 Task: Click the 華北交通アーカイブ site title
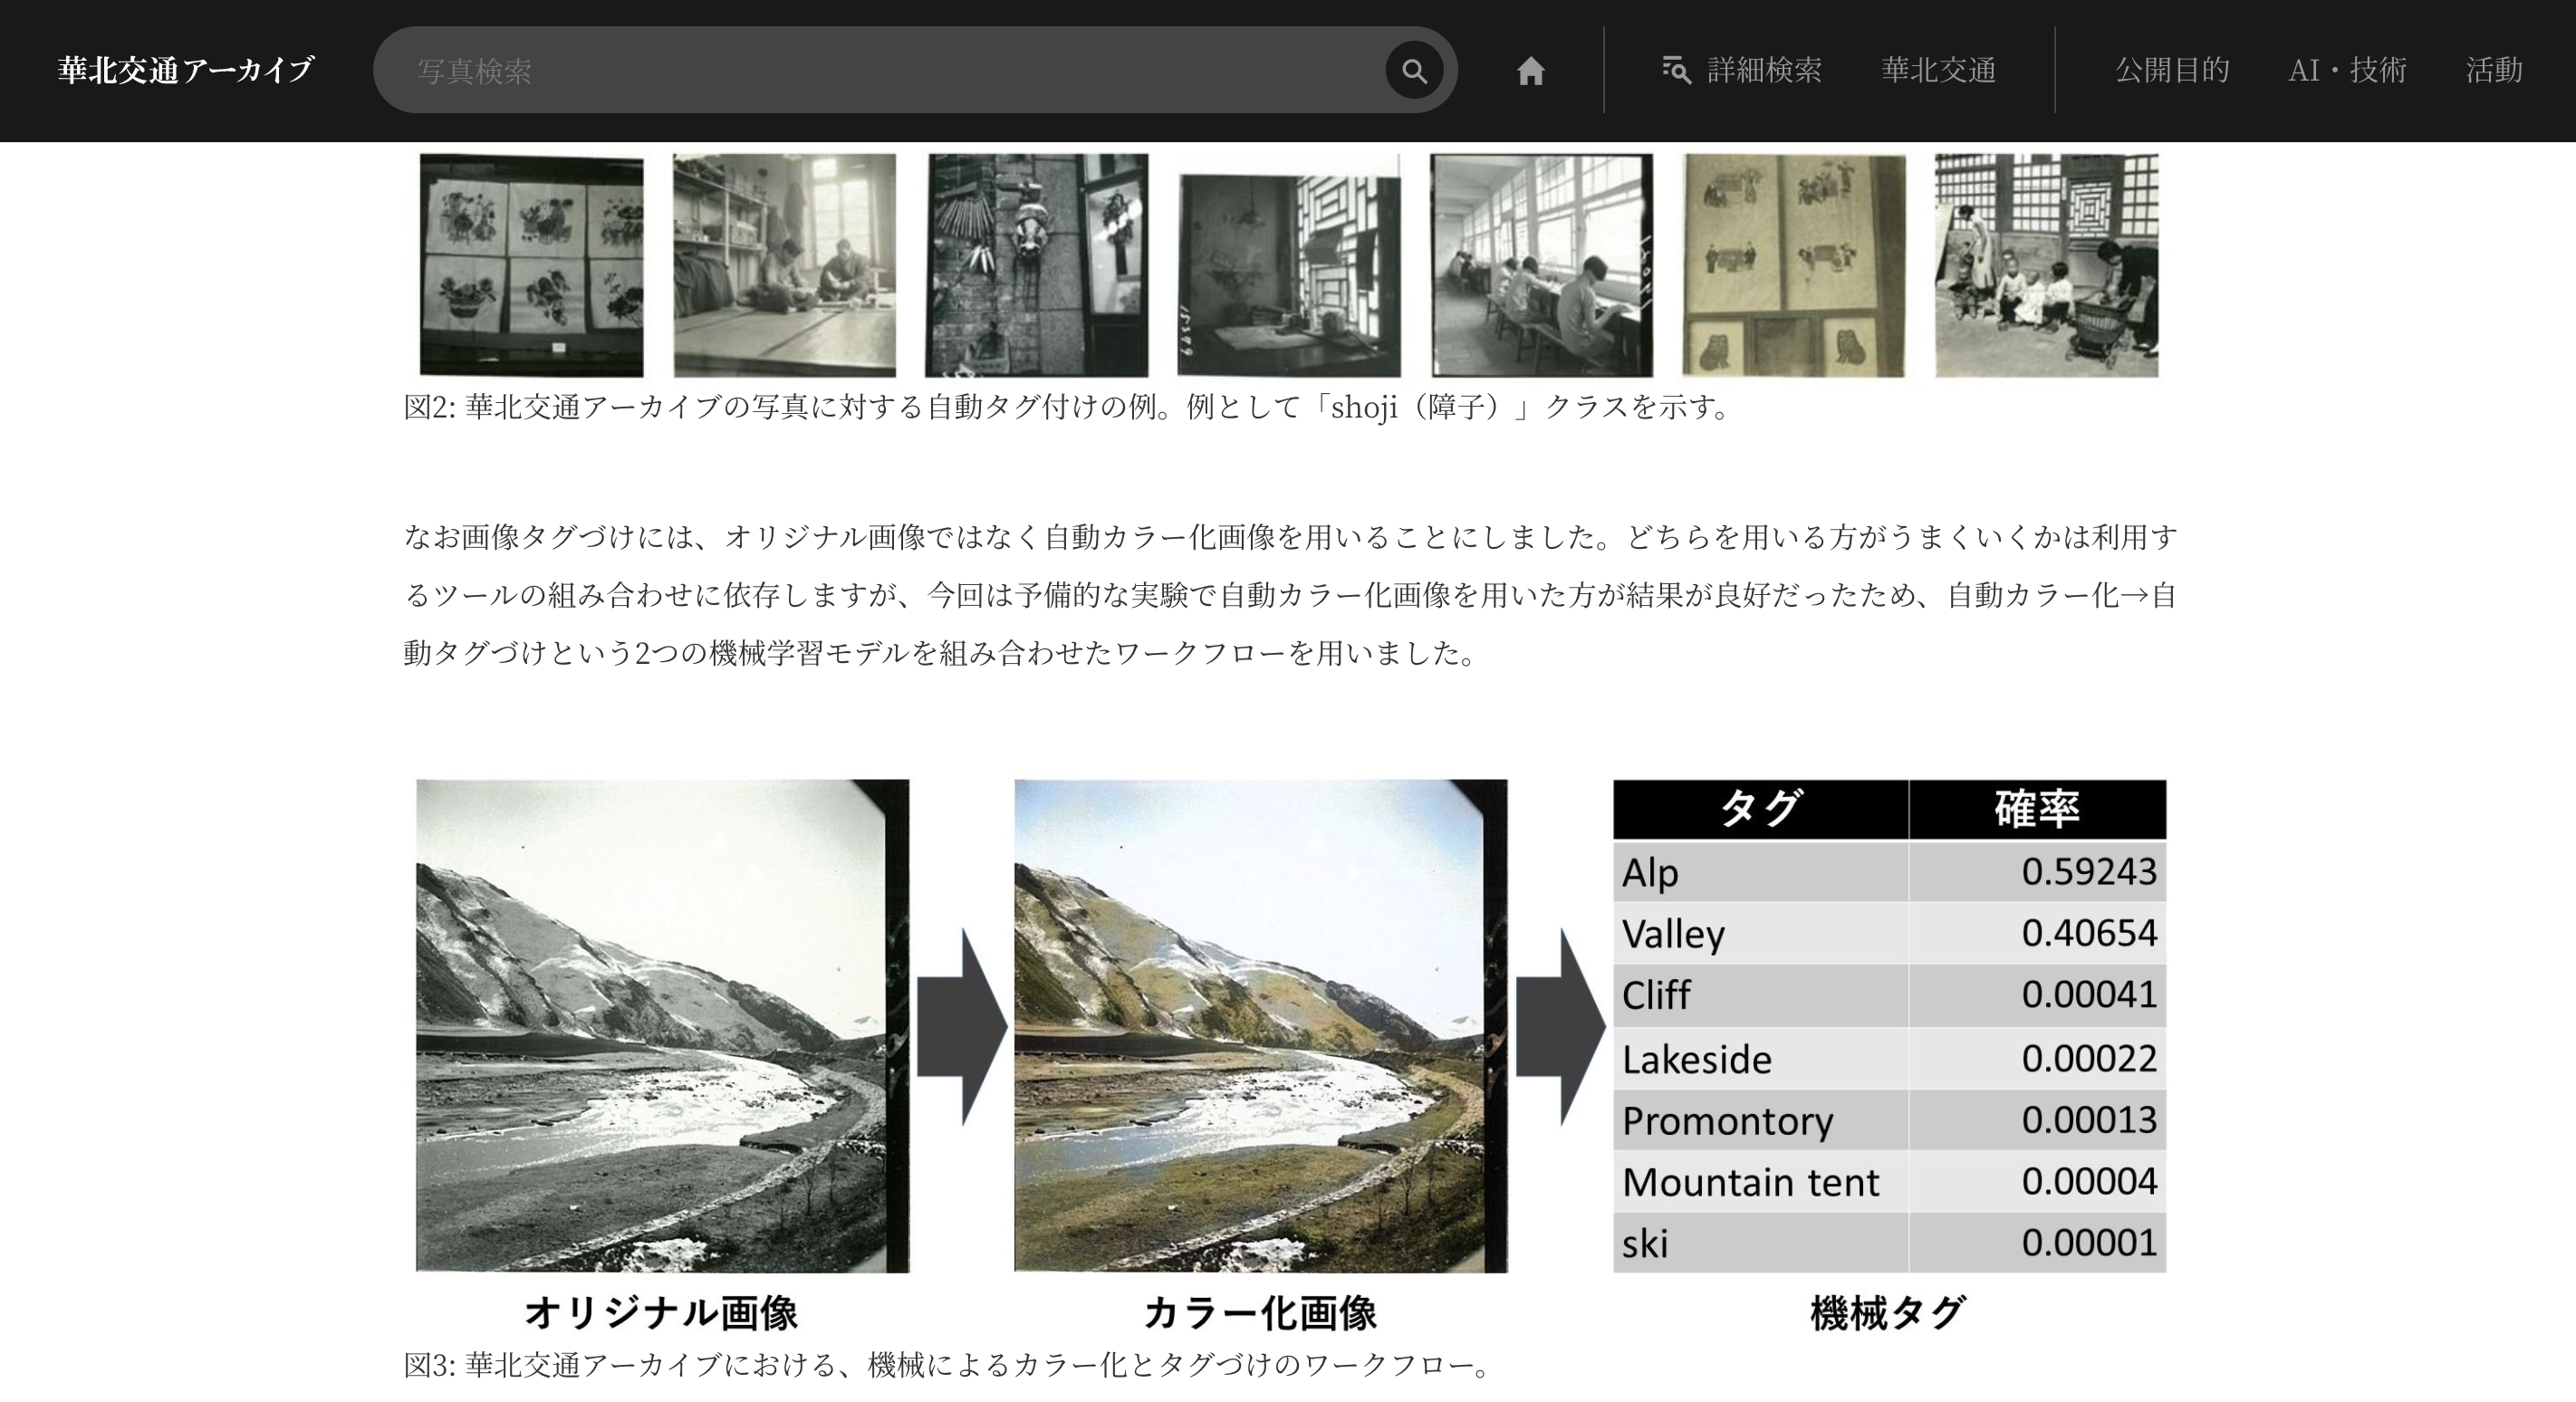click(186, 70)
